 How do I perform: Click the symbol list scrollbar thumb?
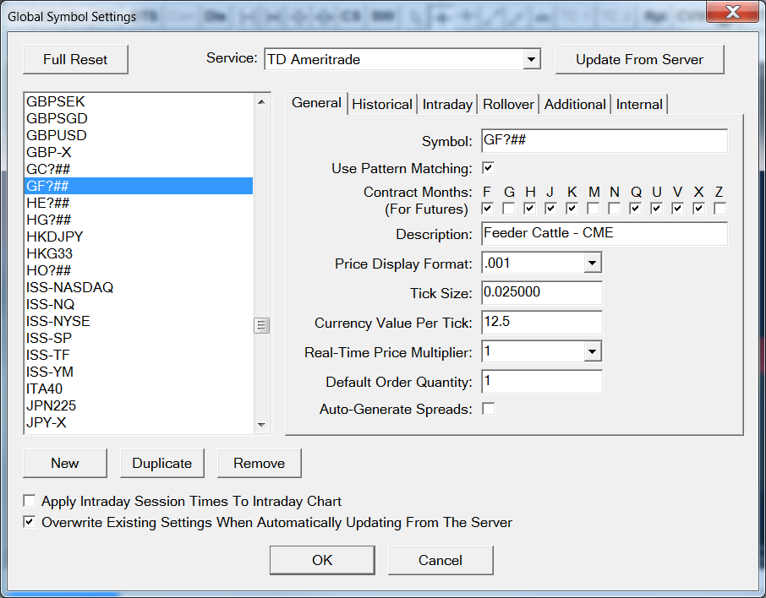click(x=261, y=325)
